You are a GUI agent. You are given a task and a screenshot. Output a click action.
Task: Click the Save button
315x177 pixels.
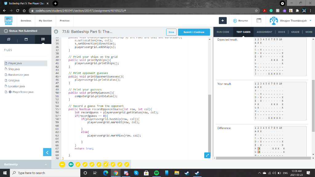pos(171,32)
